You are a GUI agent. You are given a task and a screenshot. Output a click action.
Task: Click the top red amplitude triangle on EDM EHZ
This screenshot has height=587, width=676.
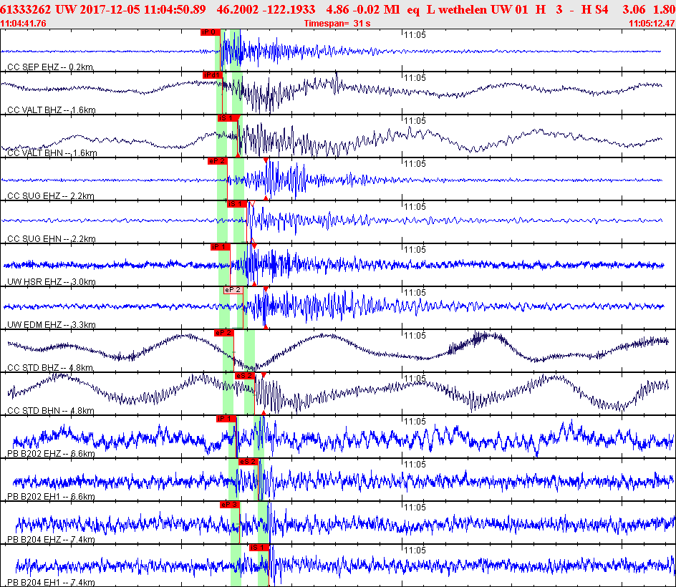266,288
